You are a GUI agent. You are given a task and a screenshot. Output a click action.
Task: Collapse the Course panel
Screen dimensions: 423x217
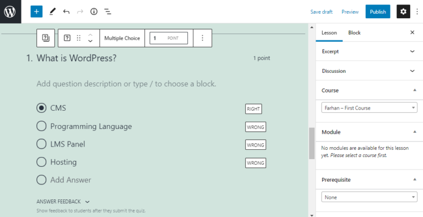point(370,90)
